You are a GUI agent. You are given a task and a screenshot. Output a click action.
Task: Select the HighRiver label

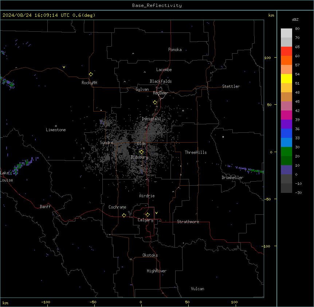157,271
